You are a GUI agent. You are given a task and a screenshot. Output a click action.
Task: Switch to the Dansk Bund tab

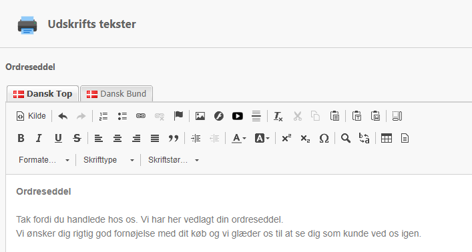pyautogui.click(x=116, y=94)
